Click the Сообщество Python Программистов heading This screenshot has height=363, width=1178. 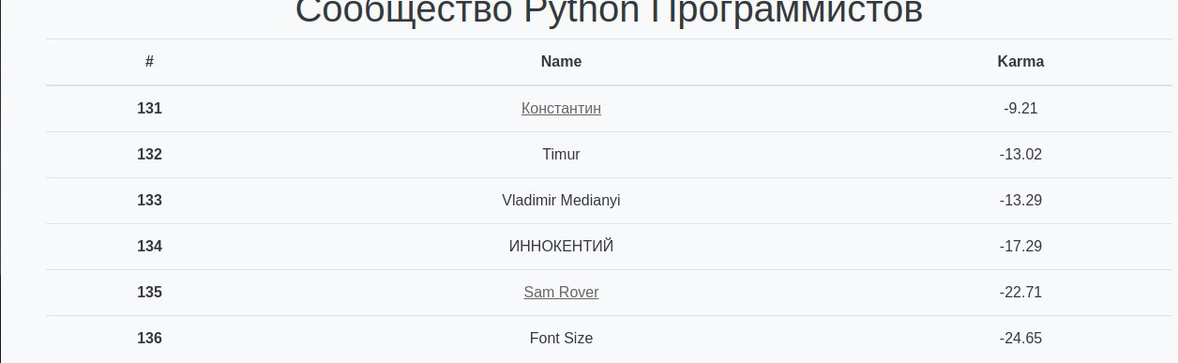[609, 11]
